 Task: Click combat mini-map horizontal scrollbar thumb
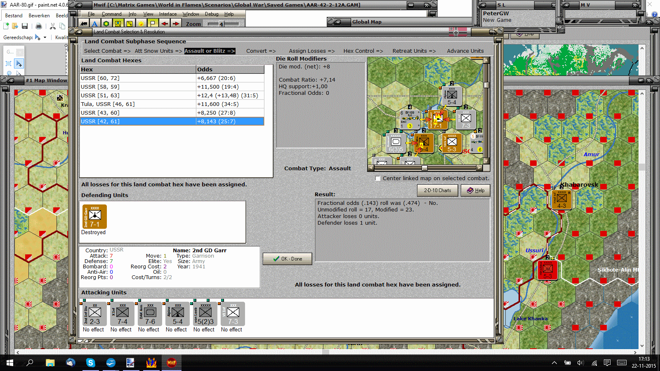(424, 168)
